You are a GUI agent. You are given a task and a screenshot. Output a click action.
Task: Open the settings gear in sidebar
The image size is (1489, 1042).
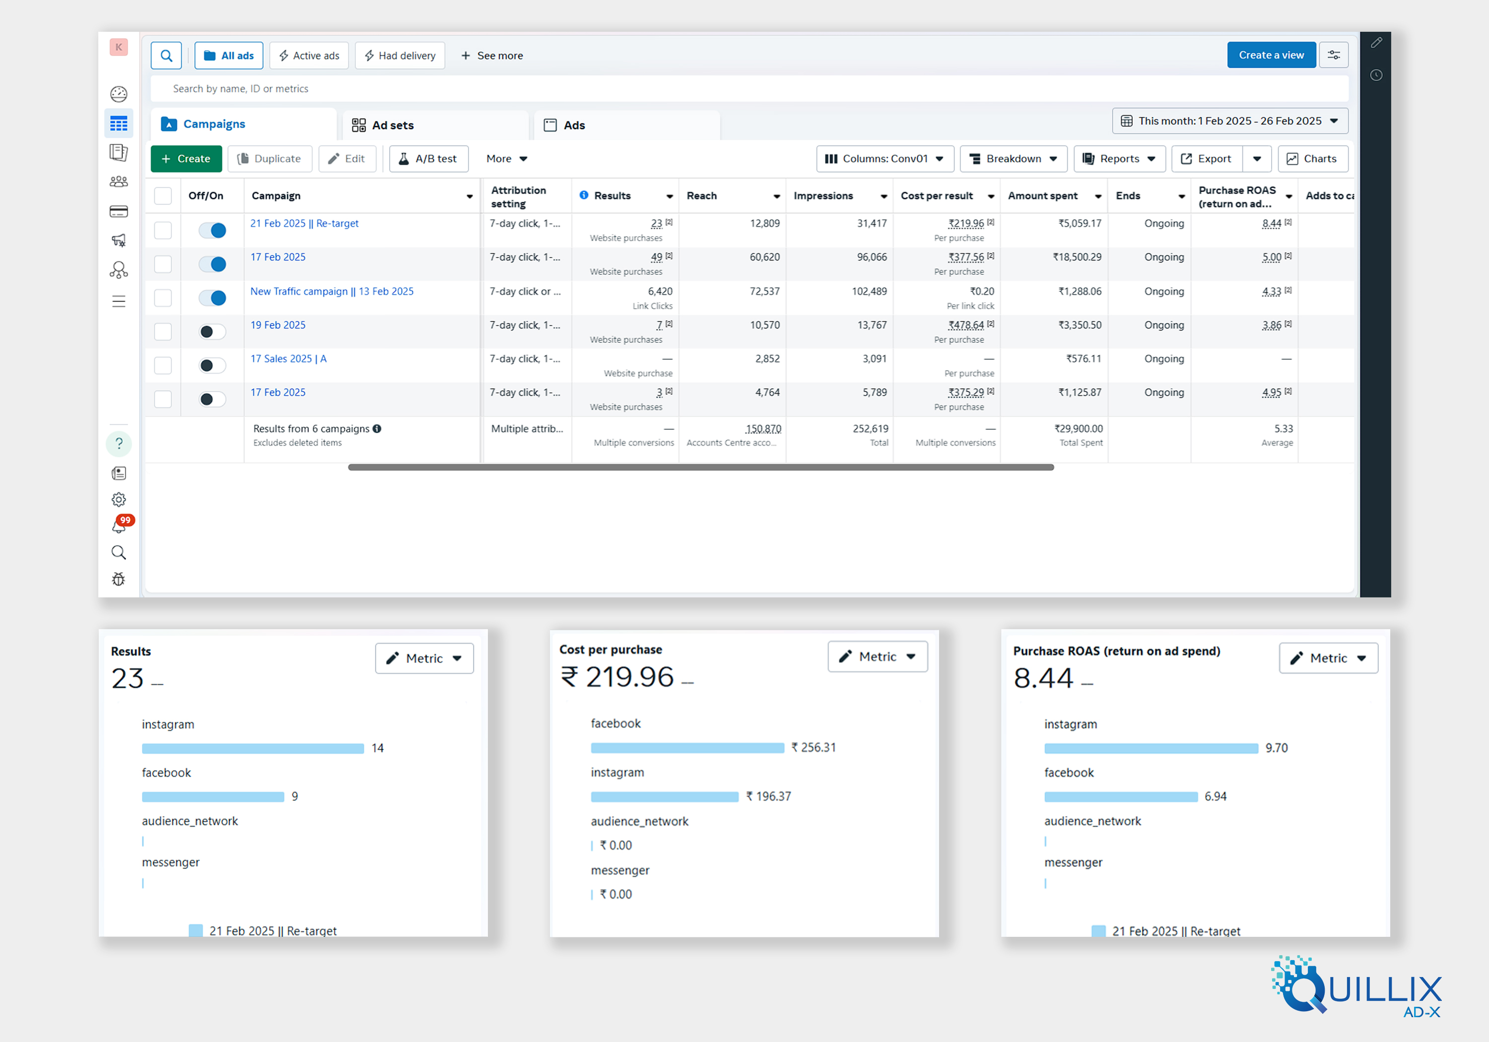119,499
